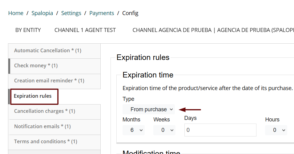Click Config in the breadcrumb trail
294x154 pixels.
[130, 13]
